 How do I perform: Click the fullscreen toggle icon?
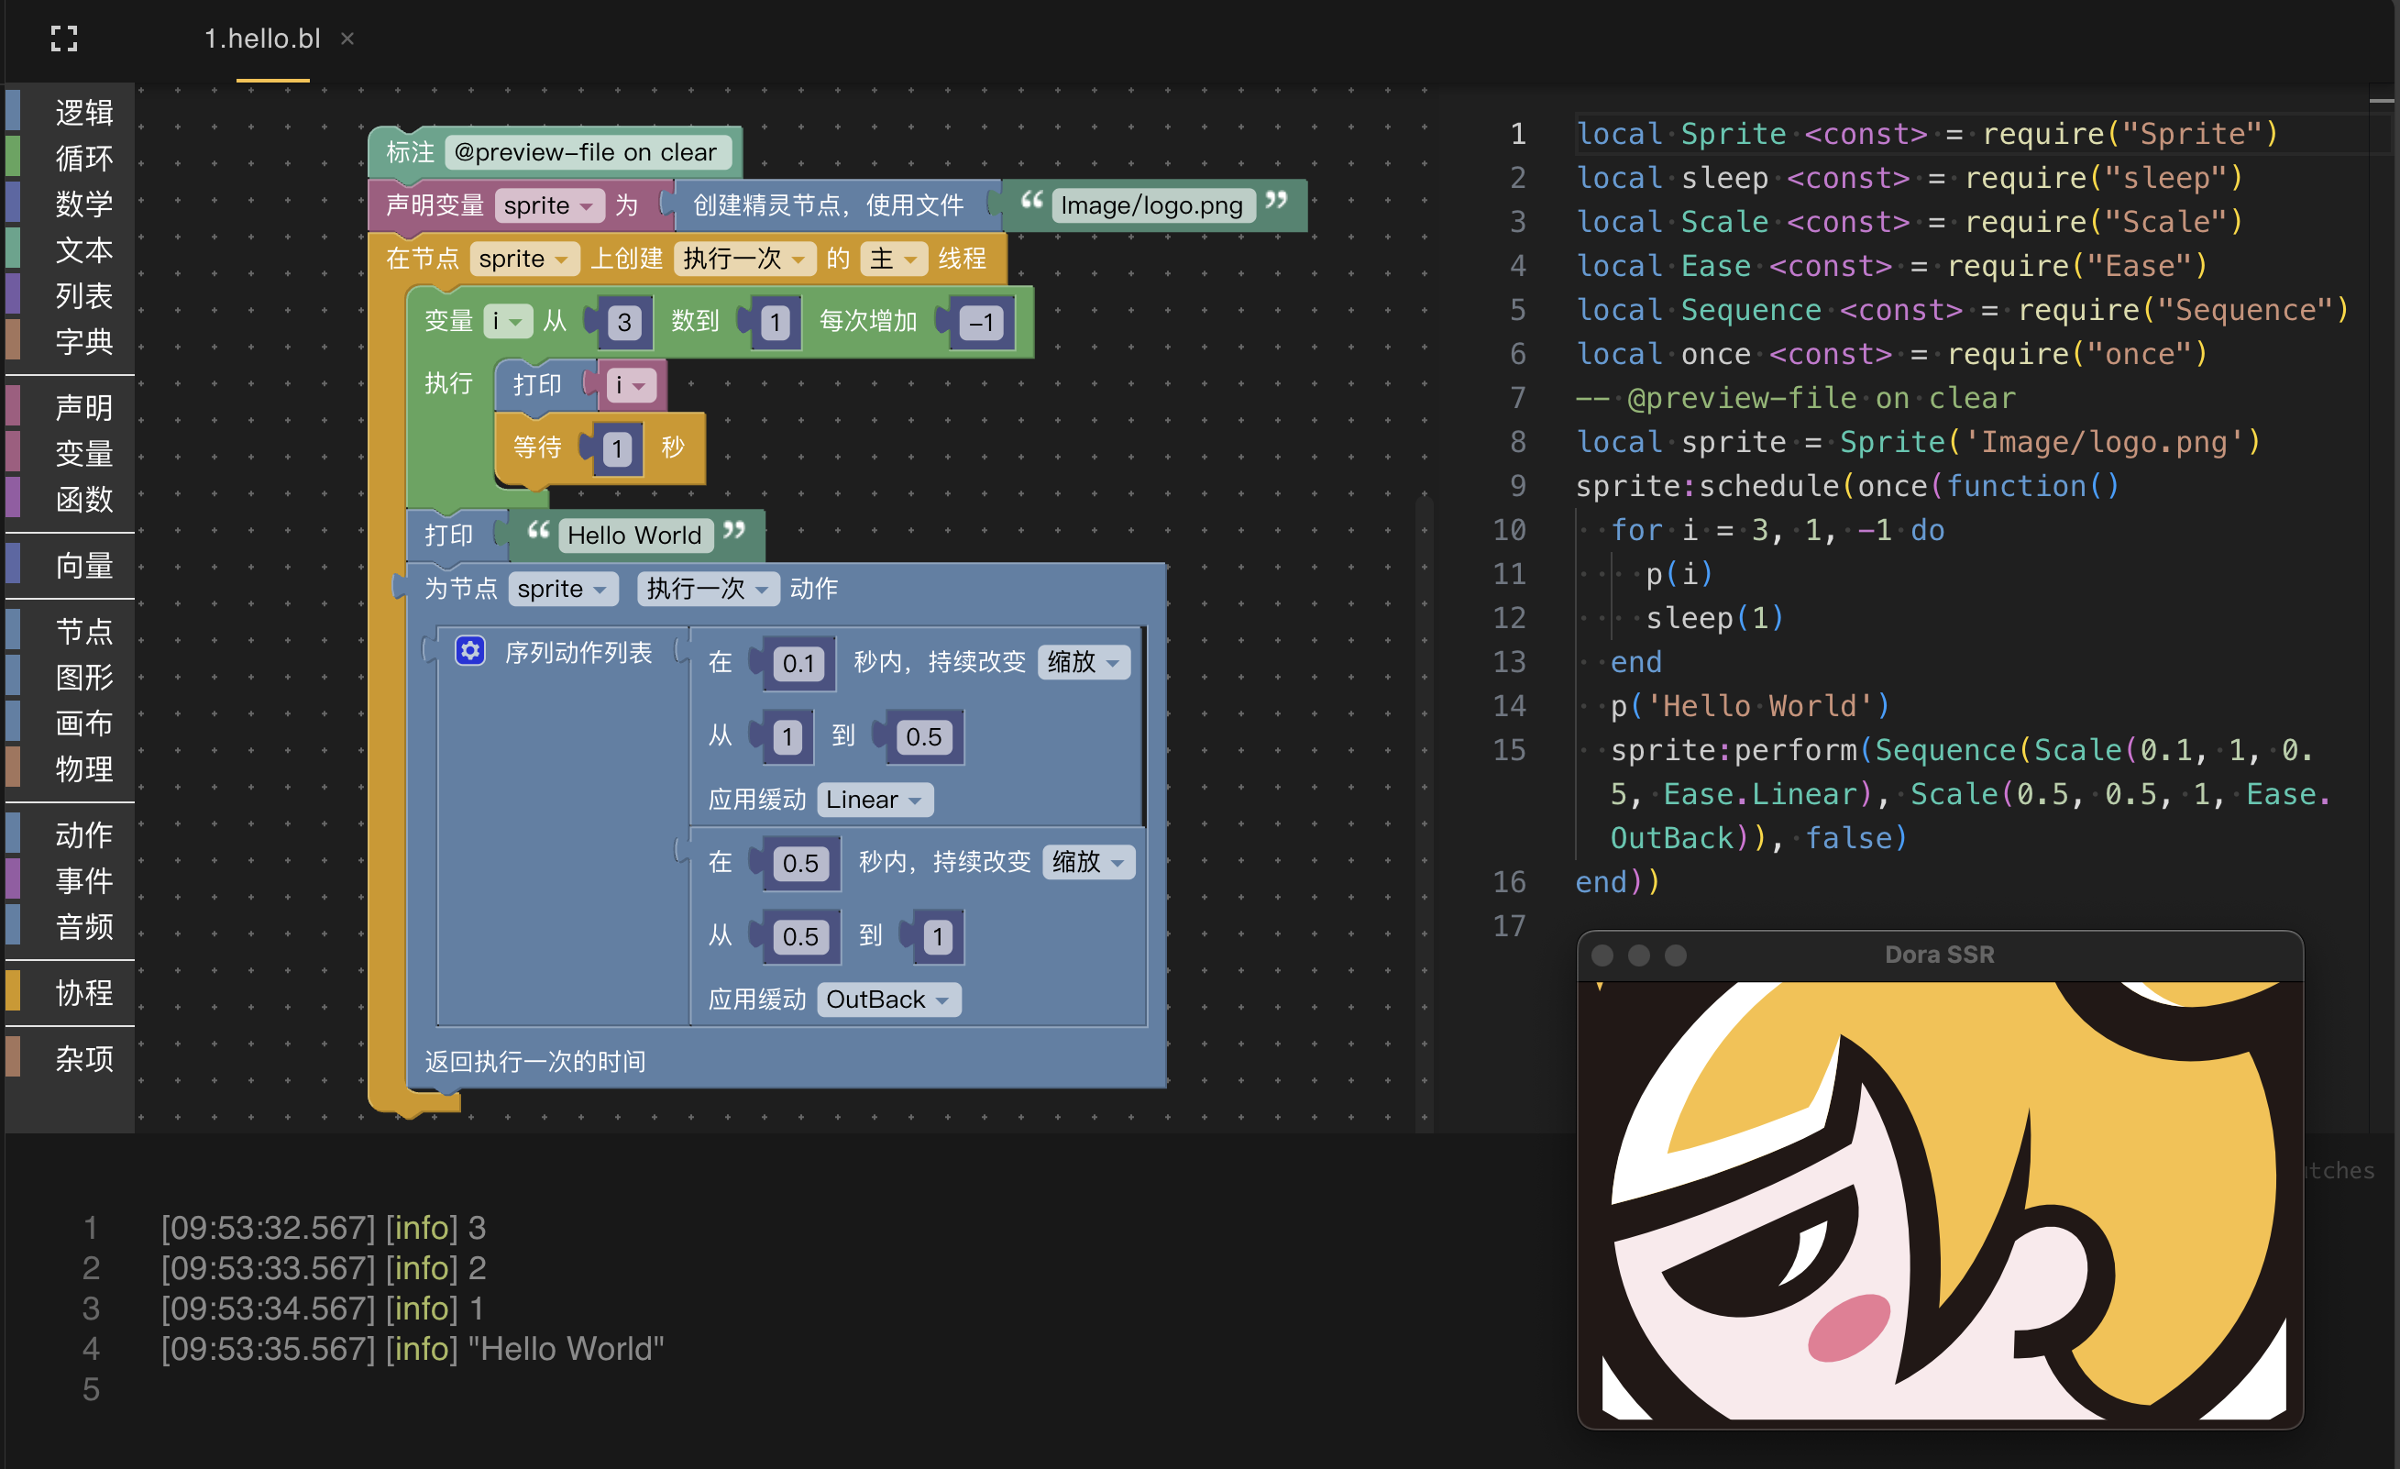point(64,39)
